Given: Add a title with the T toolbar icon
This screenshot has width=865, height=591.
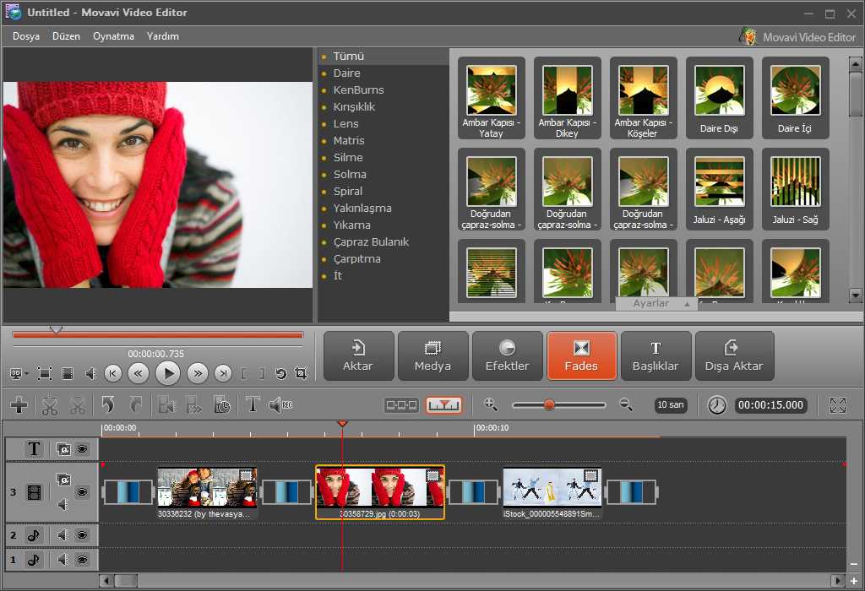Looking at the screenshot, I should [252, 405].
